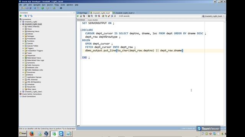Screen dimensions: 245x137
Task: Select the Synonyms tree item
Action: 31,63
